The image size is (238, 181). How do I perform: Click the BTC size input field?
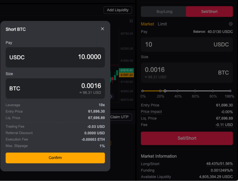(x=187, y=73)
